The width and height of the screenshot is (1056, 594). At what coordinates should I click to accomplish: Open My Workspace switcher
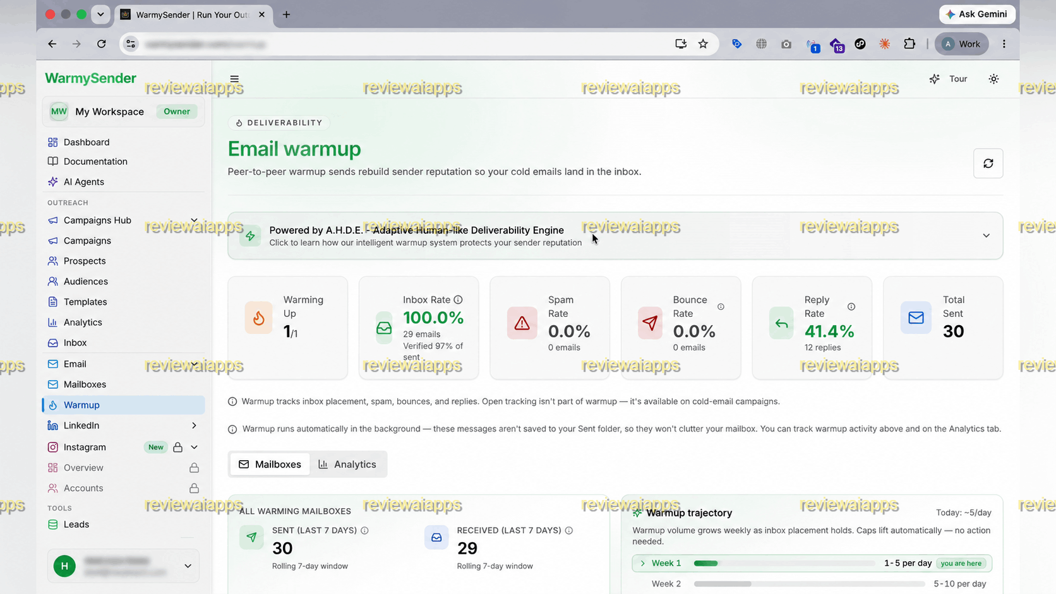click(x=123, y=112)
